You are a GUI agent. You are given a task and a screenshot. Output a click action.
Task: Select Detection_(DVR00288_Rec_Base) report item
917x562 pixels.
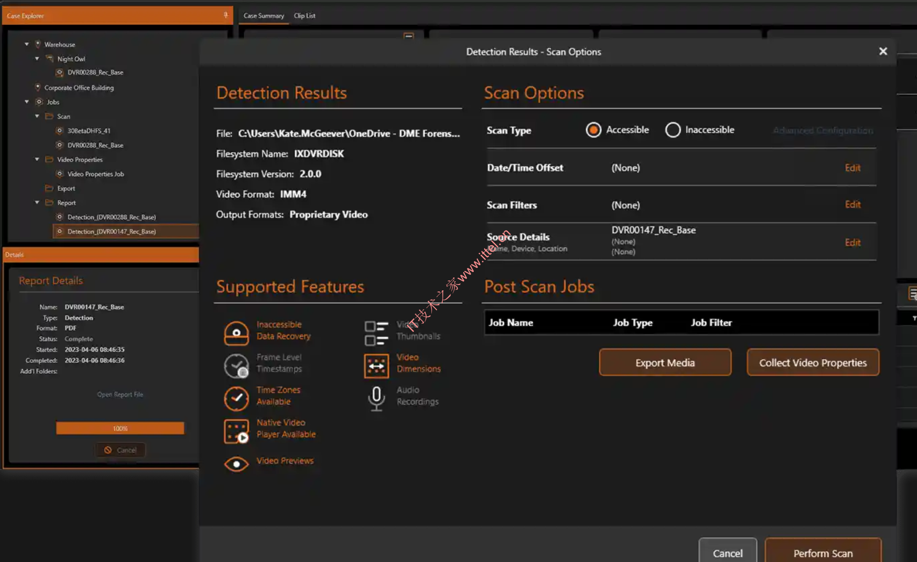111,217
